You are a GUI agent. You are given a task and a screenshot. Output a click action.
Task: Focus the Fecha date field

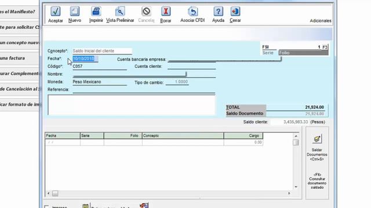(x=85, y=58)
